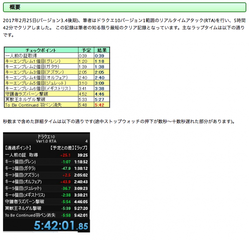Click the green -47.9 difference value
249x240 pixels.
(x=66, y=169)
